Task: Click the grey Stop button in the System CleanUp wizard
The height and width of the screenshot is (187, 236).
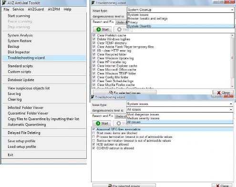Action: coord(123,30)
